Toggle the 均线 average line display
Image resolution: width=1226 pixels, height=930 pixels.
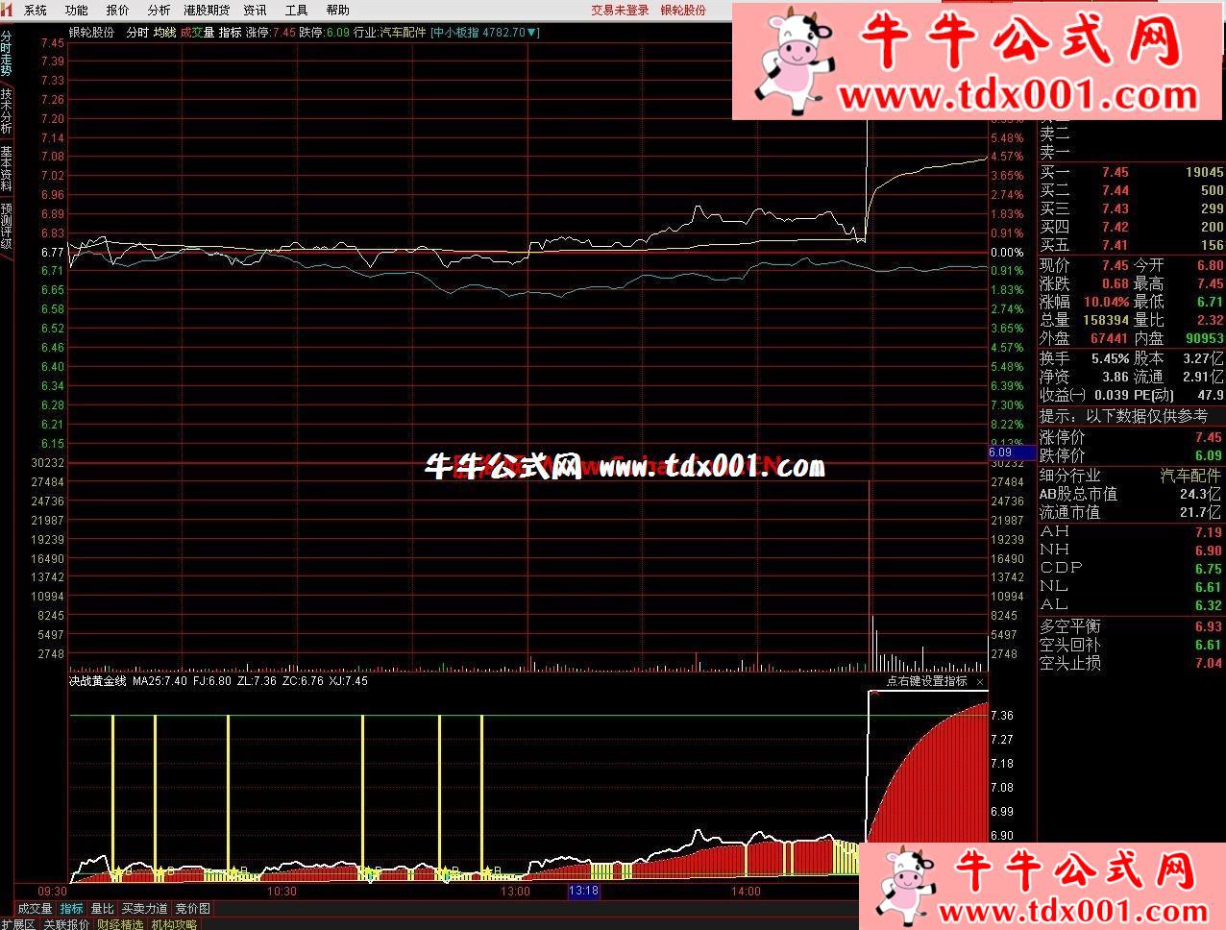click(164, 32)
